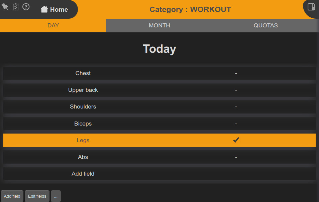This screenshot has width=319, height=202.
Task: Click the Edit fields button
Action: coord(37,196)
